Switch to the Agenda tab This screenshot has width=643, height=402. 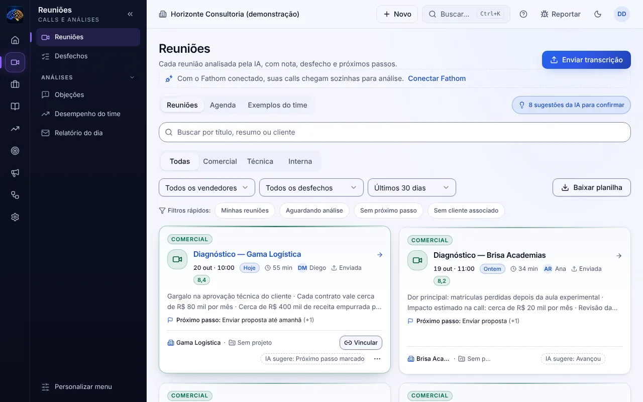223,105
